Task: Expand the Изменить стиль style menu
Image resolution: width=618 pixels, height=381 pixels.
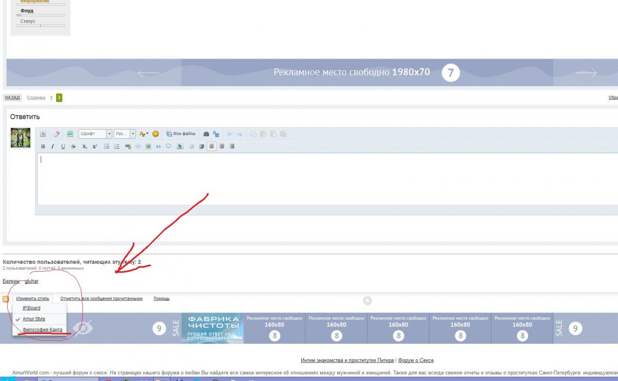Action: click(x=32, y=299)
